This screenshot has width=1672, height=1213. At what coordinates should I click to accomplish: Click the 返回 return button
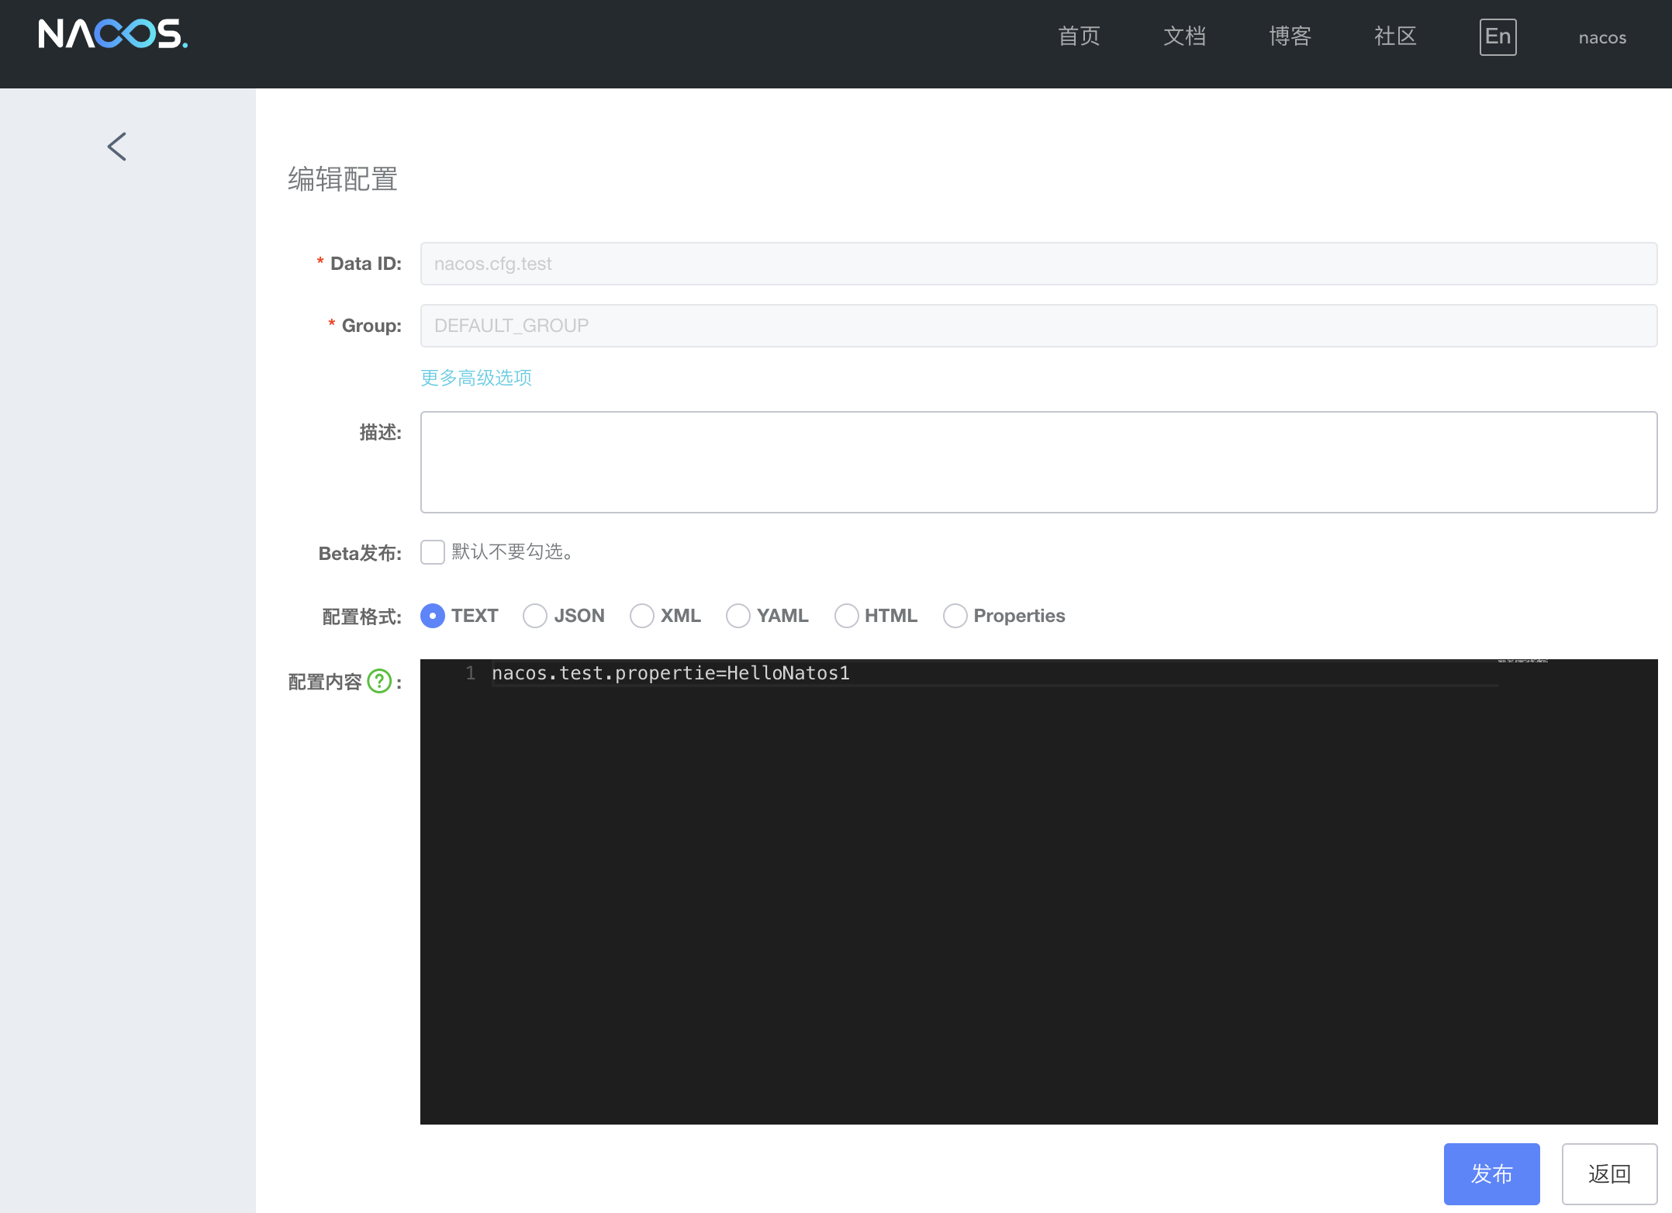point(1609,1173)
